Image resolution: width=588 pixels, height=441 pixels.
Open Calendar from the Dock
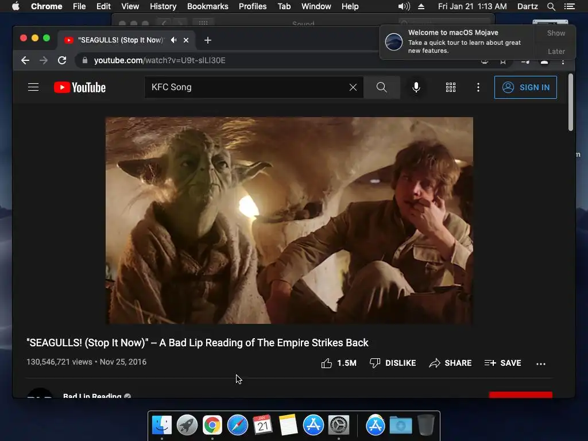click(262, 425)
